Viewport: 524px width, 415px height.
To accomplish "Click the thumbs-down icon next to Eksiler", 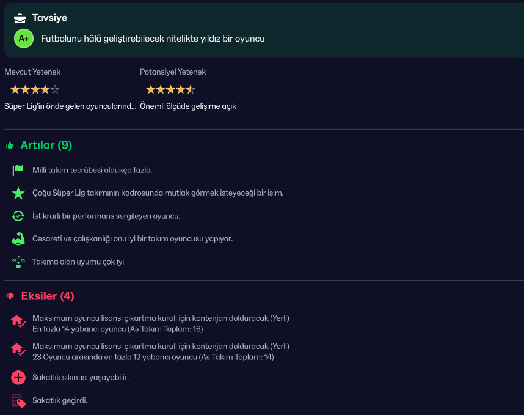I will 10,296.
